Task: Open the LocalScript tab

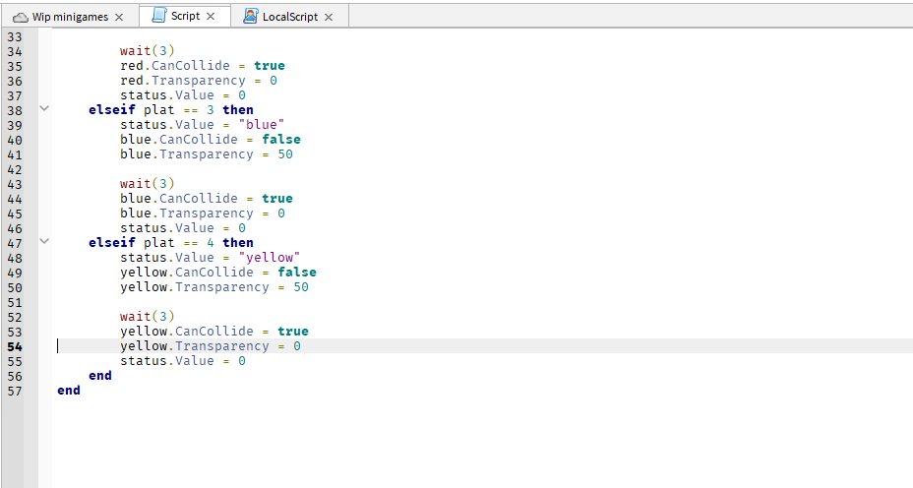Action: (x=290, y=17)
